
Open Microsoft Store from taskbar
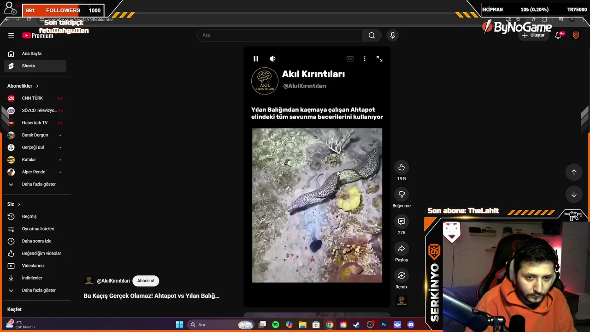point(316,325)
